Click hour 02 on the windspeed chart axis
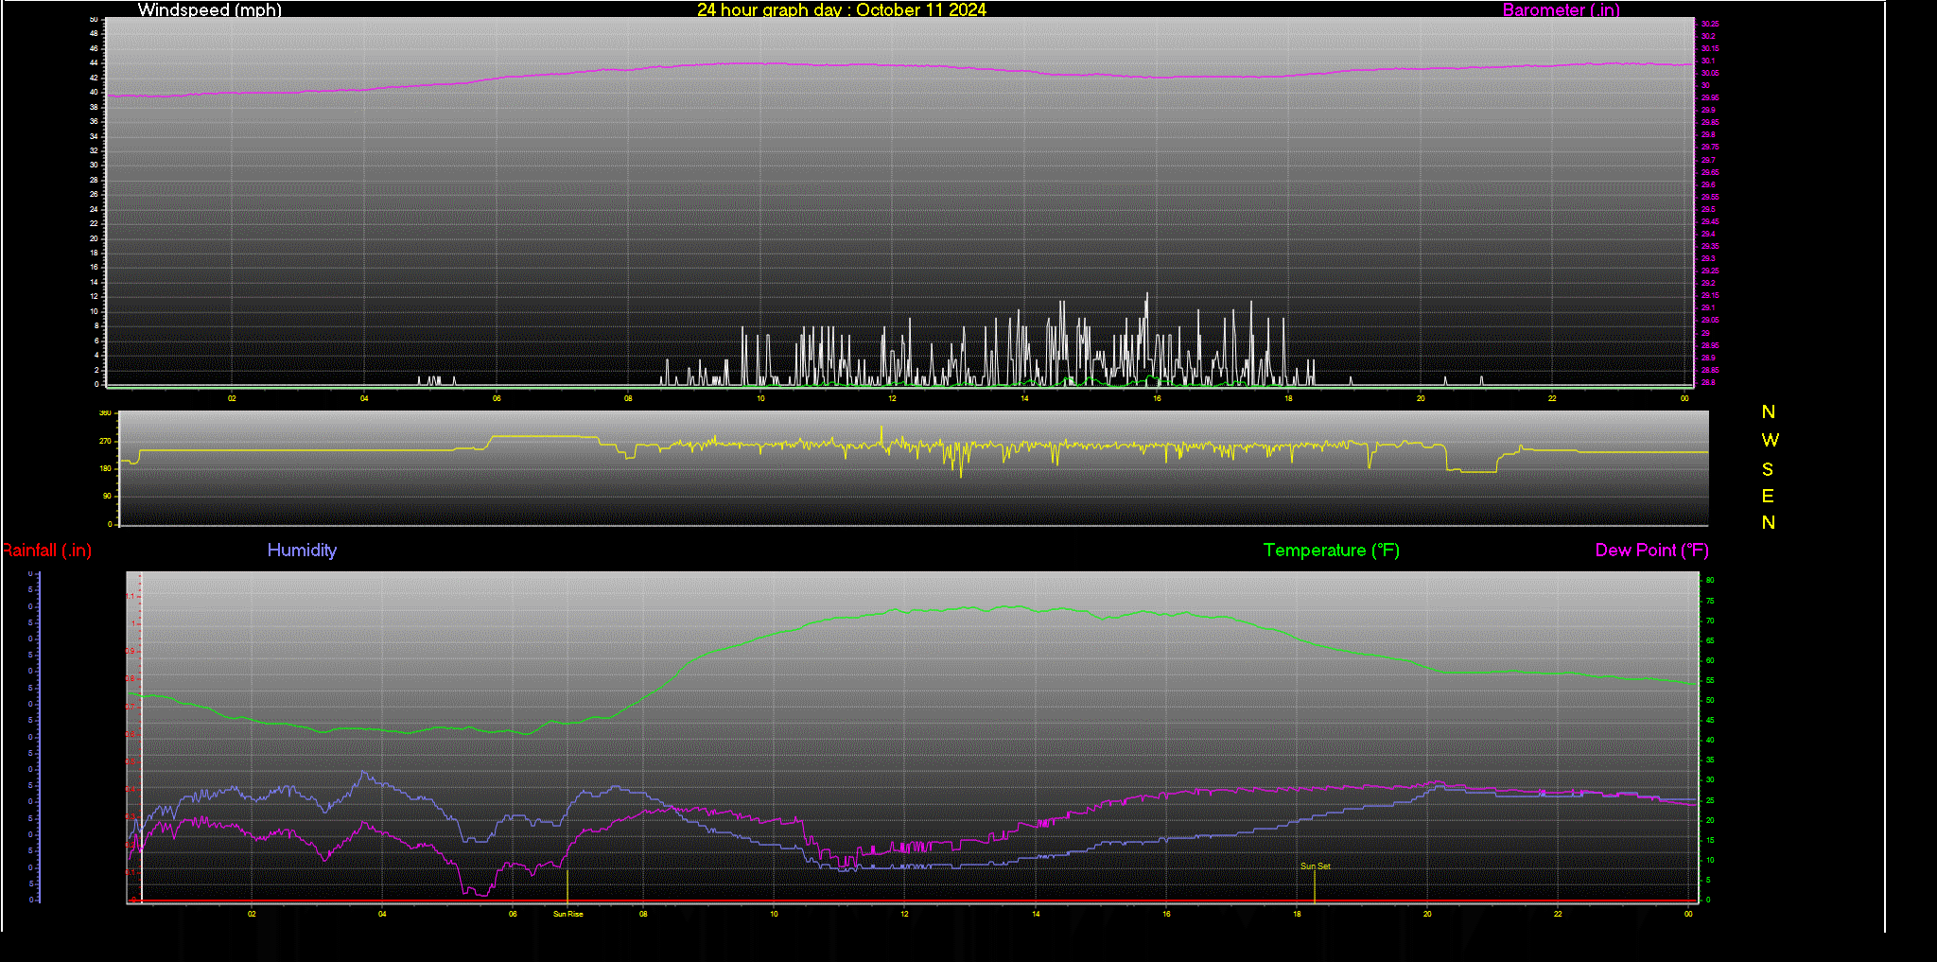Screen dimensions: 1937x962 (x=232, y=398)
